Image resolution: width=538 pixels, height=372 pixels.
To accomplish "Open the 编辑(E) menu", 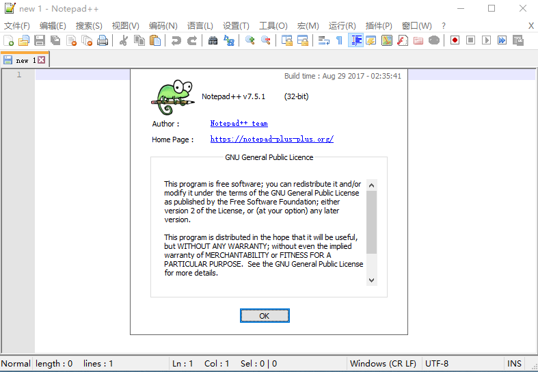I will pos(53,26).
